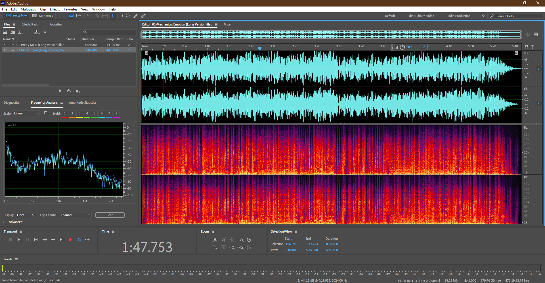Click the Delete file trash icon

pyautogui.click(x=45, y=32)
